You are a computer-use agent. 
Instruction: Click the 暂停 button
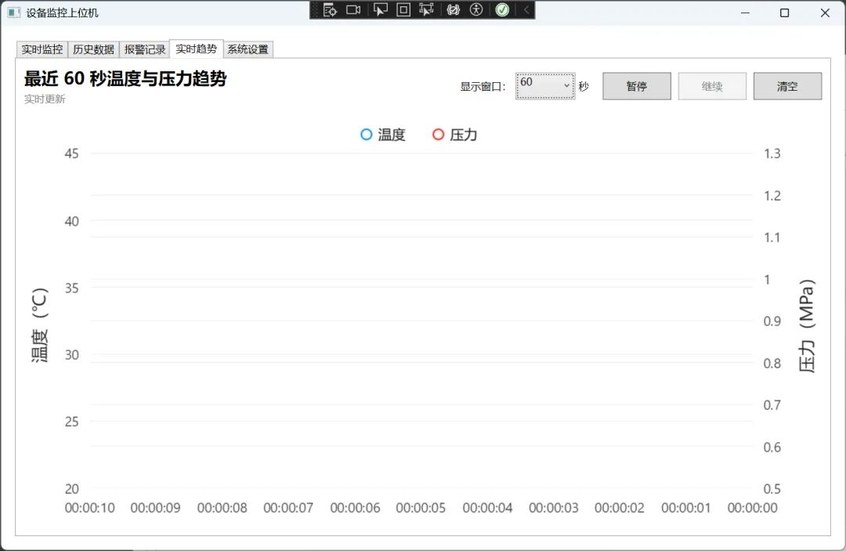pyautogui.click(x=637, y=86)
